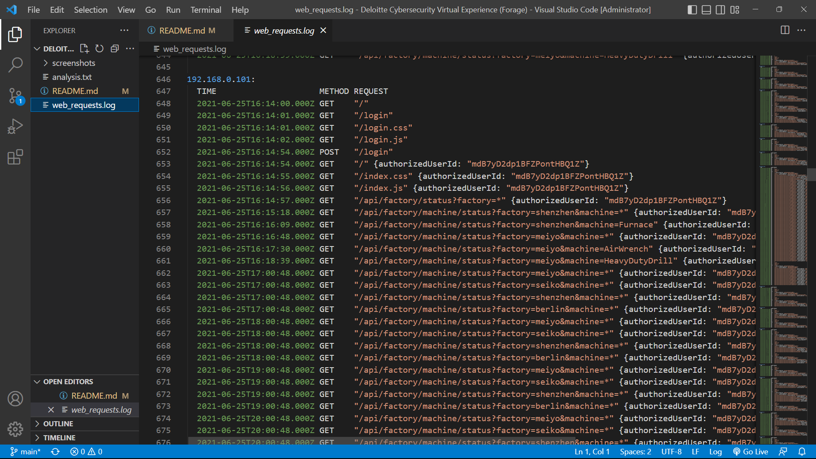The width and height of the screenshot is (816, 459).
Task: Switch to the README.md tab
Action: (x=182, y=31)
